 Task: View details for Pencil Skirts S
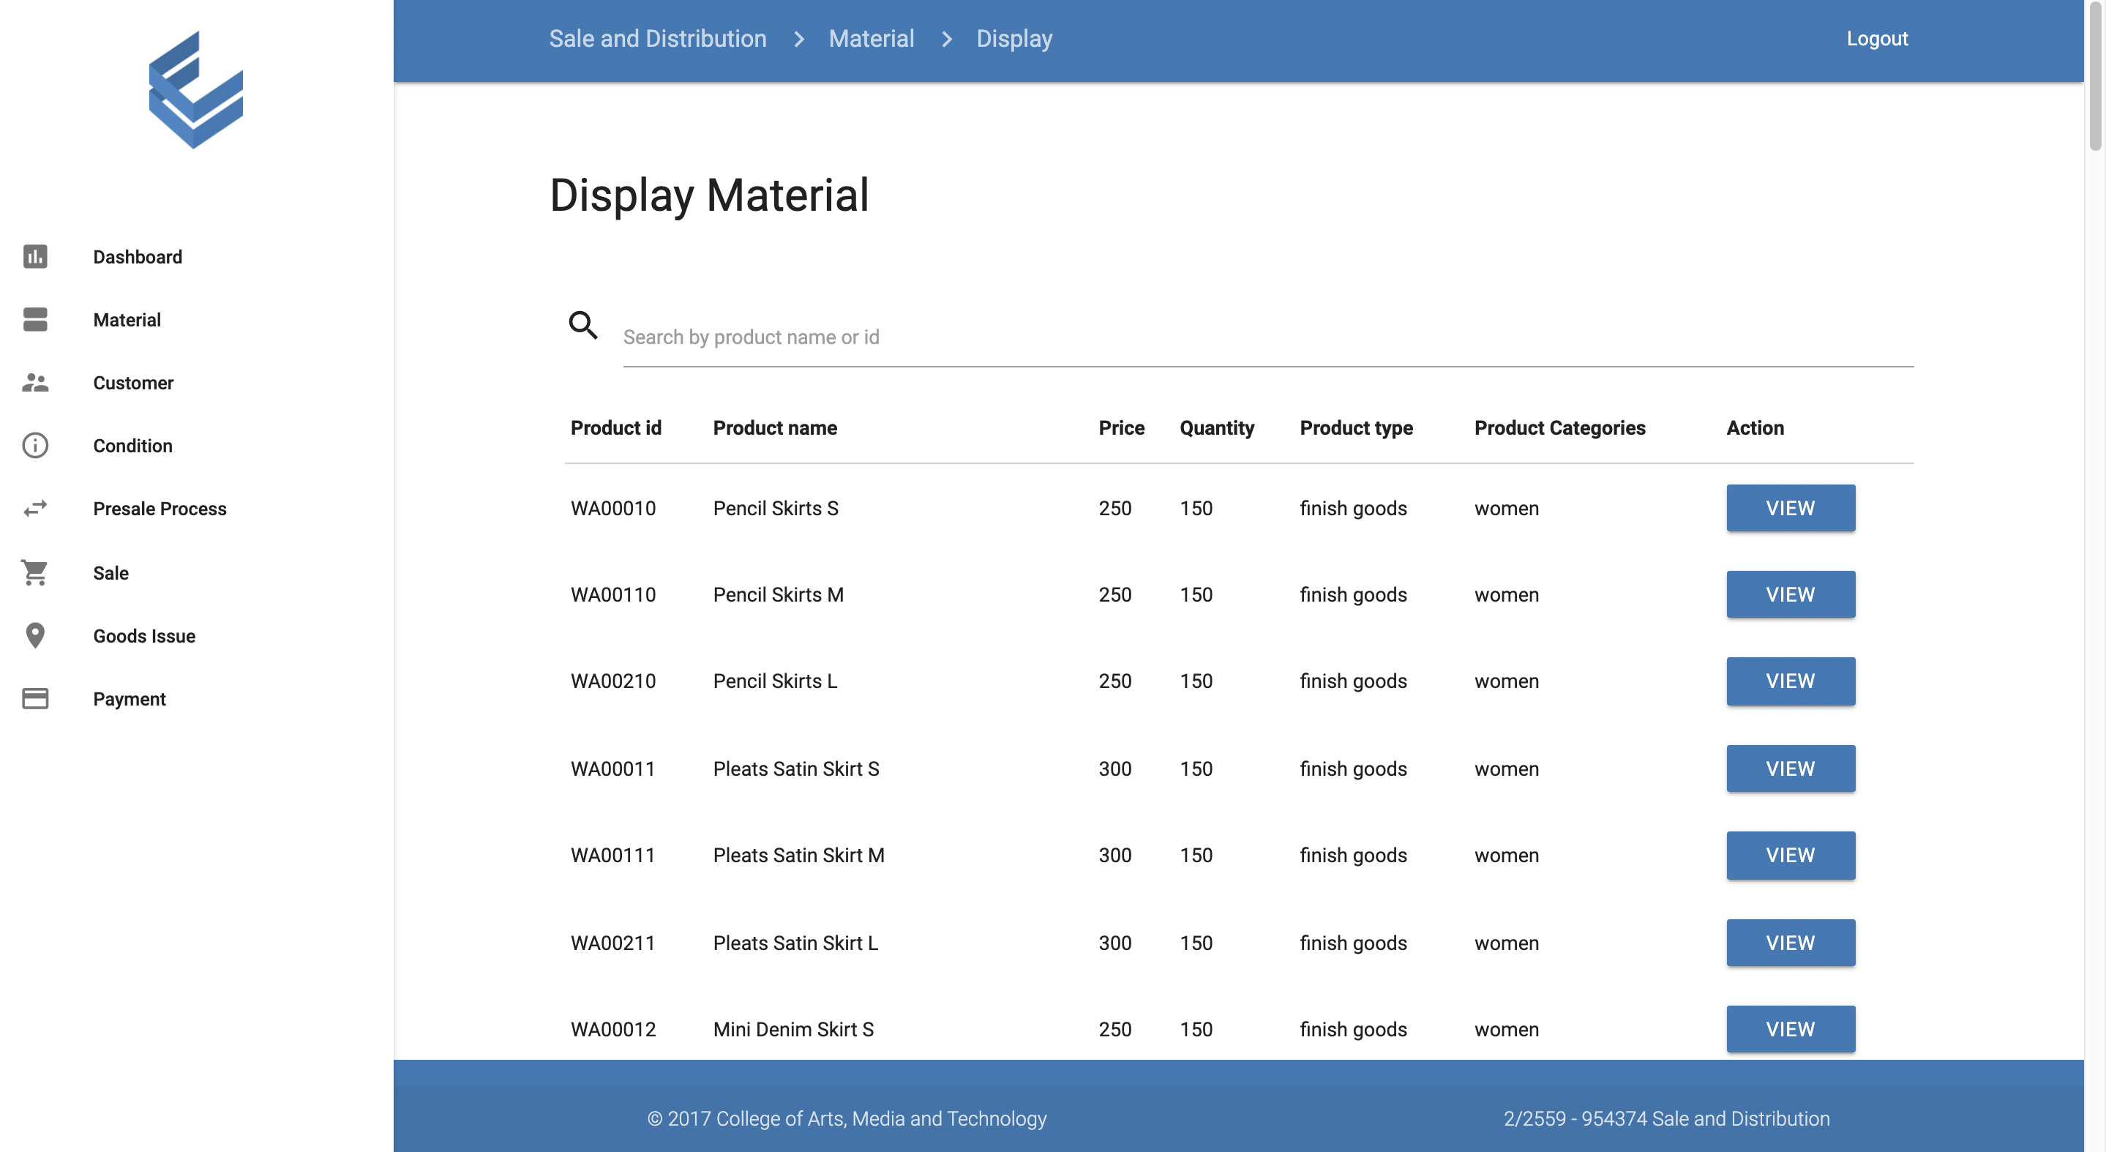pos(1791,508)
